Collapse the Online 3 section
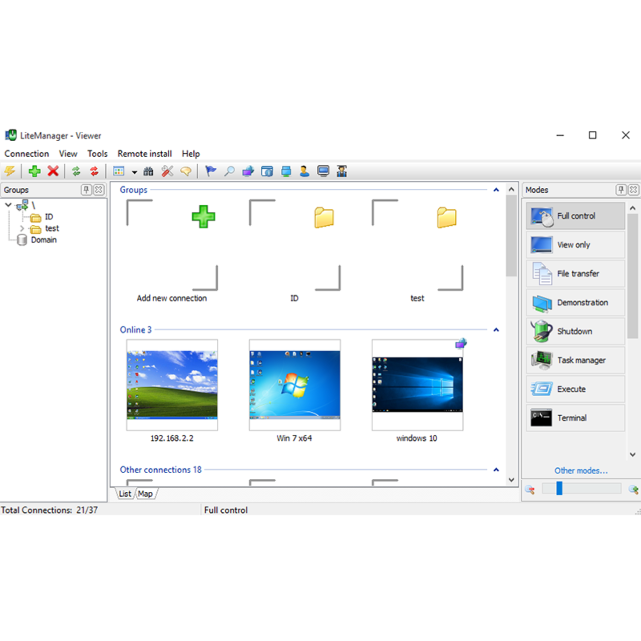Screen dimensions: 641x641 [x=496, y=330]
